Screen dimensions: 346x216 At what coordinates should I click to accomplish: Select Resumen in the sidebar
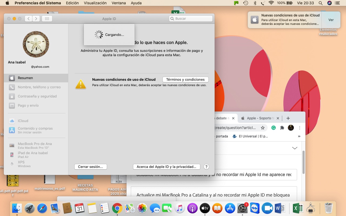click(x=25, y=78)
